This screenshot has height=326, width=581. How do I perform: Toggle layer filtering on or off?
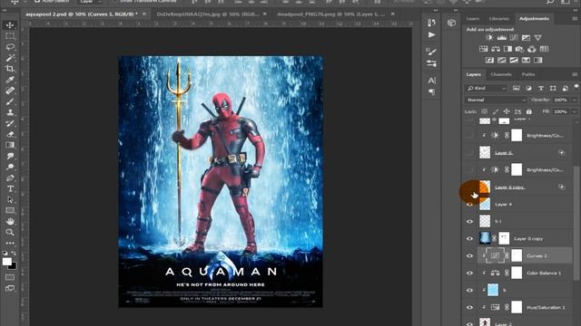[x=576, y=87]
